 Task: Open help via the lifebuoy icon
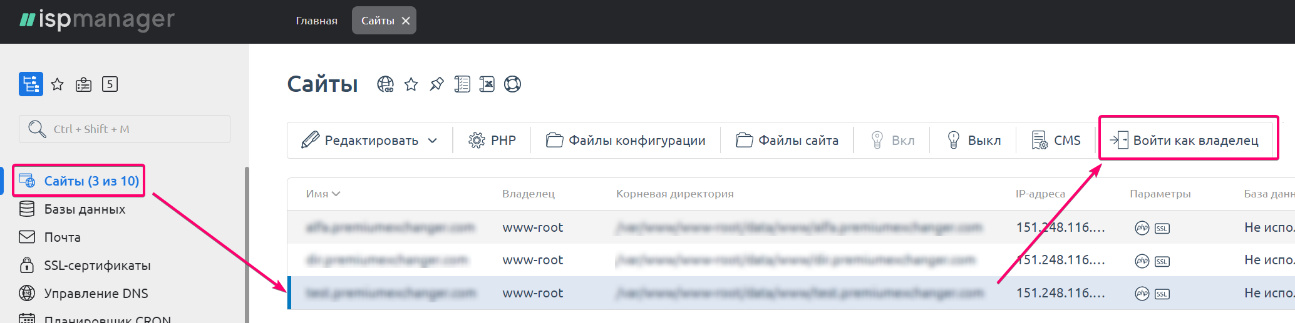point(512,84)
